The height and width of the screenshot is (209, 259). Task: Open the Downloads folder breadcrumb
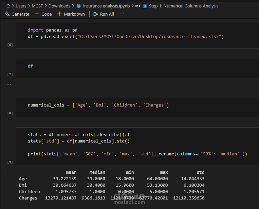pyautogui.click(x=59, y=6)
